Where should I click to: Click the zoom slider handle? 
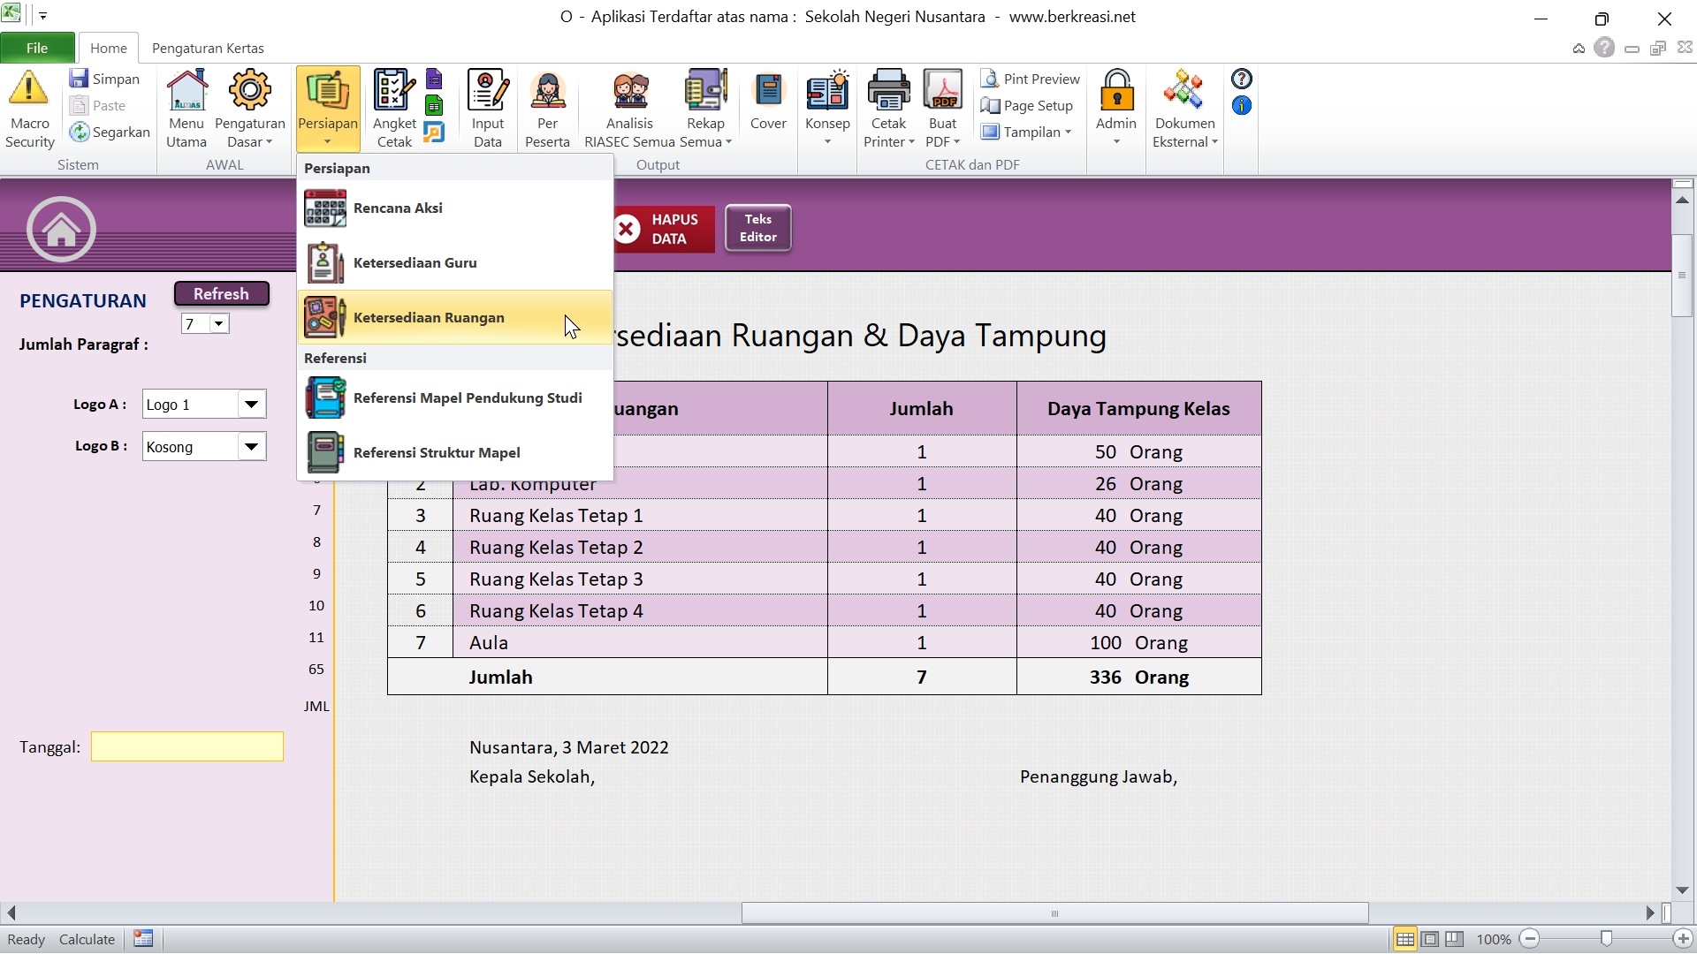click(1606, 939)
